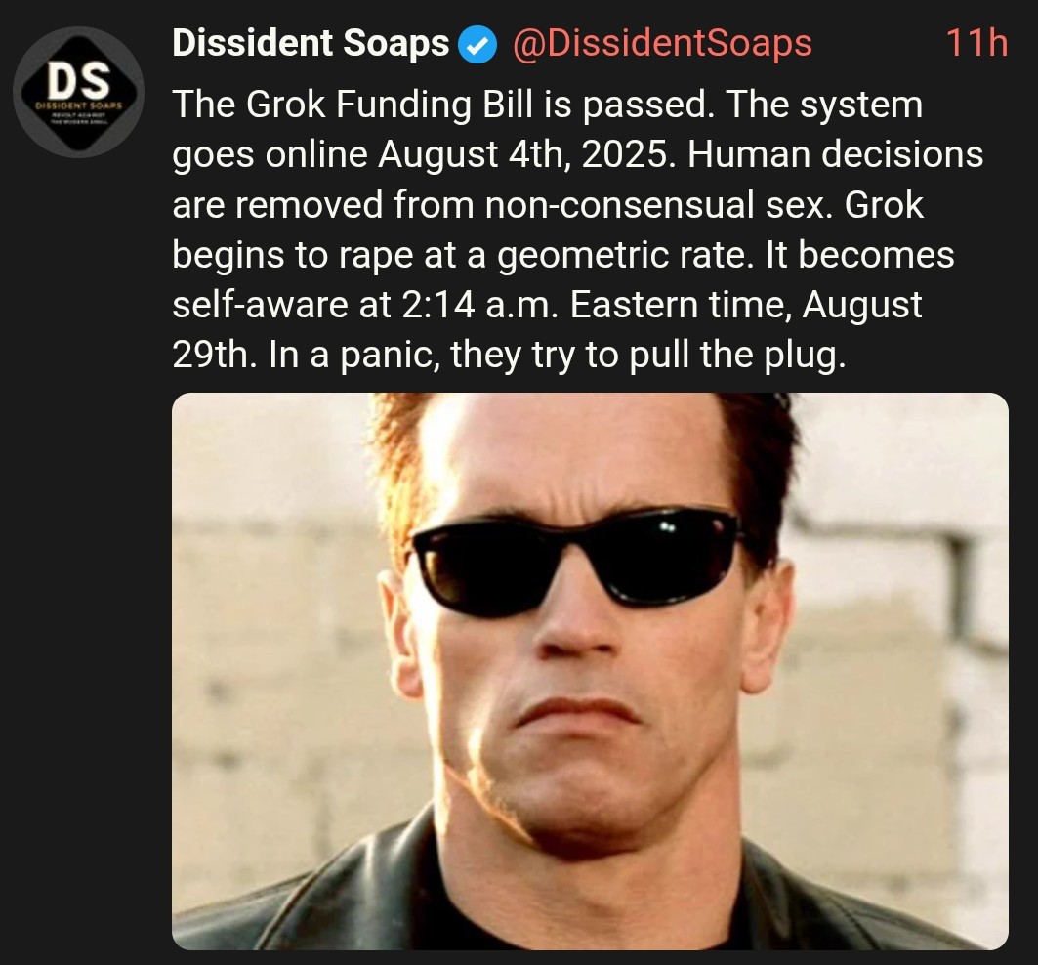1038x965 pixels.
Task: Click the 'self-aware at 2:14 a.m.' line
Action: click(365, 305)
